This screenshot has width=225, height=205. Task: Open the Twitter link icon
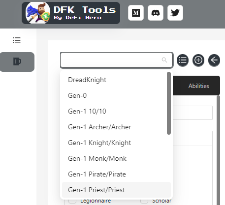(x=175, y=13)
